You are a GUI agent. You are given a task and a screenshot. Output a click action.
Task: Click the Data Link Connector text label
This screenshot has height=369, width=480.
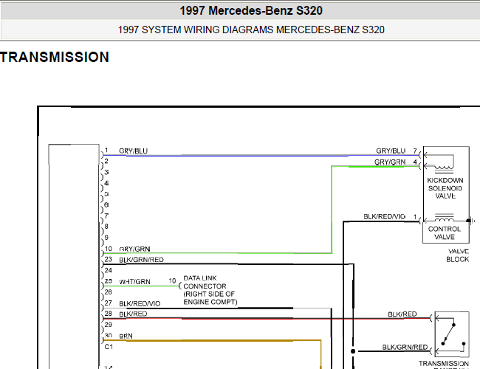(210, 290)
